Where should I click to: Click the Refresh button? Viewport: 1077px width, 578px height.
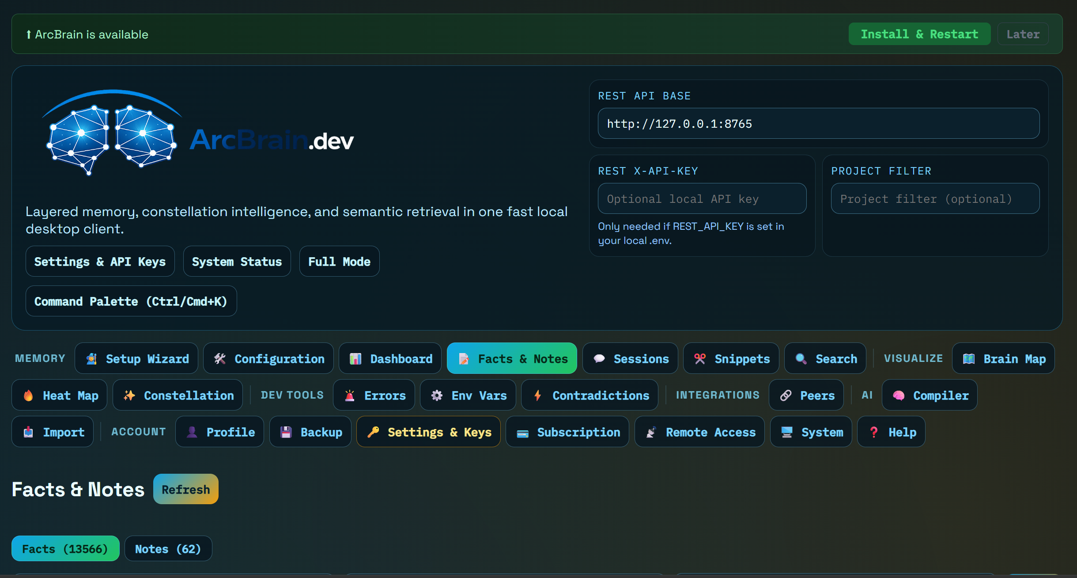point(185,489)
